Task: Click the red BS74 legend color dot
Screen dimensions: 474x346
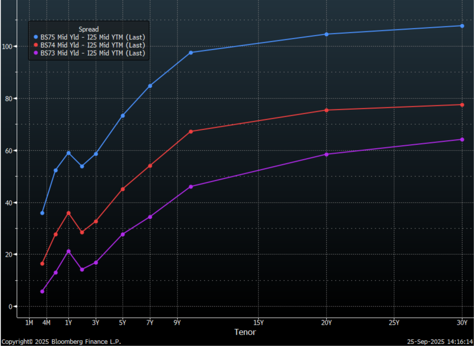Action: (37, 45)
